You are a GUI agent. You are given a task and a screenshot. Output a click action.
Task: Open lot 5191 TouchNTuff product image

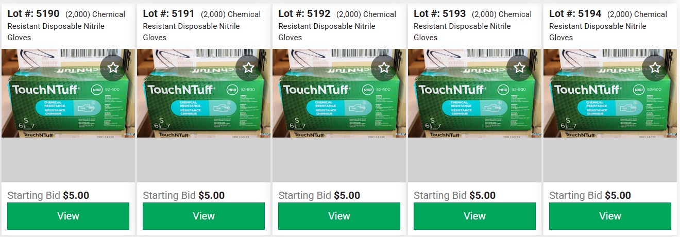coord(203,93)
